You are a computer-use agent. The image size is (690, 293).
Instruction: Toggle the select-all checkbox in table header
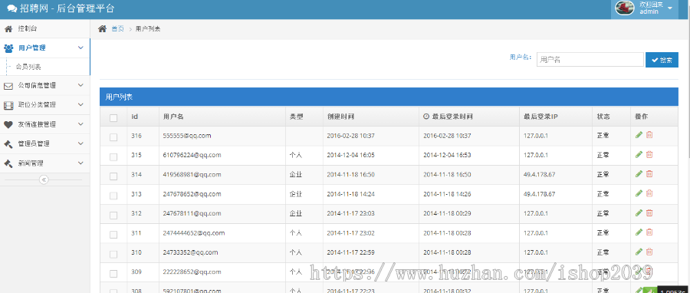[x=113, y=118]
